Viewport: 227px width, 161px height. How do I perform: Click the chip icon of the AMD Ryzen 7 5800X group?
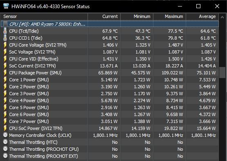point(5,24)
